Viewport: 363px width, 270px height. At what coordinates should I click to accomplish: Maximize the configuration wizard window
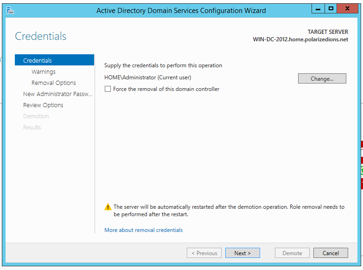coord(331,8)
